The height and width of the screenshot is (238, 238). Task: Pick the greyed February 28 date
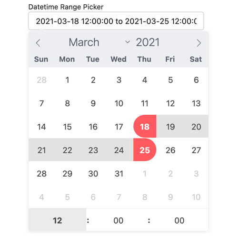click(x=41, y=80)
